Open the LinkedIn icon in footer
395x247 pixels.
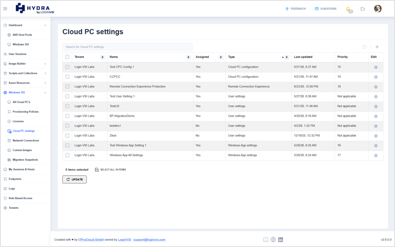[280, 240]
